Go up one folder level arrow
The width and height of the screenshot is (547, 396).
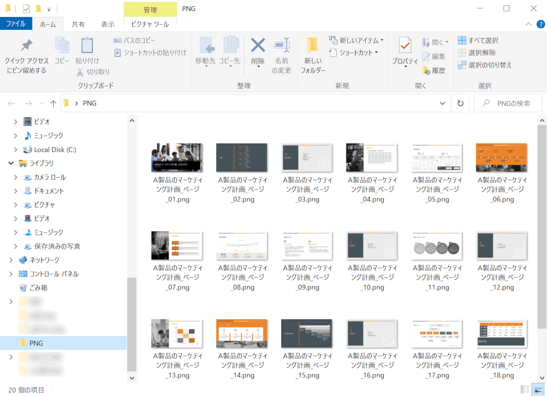(53, 103)
